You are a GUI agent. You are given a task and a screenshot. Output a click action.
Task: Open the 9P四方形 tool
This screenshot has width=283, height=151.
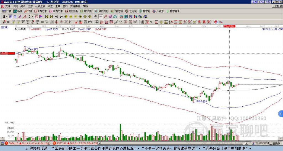coord(56,11)
